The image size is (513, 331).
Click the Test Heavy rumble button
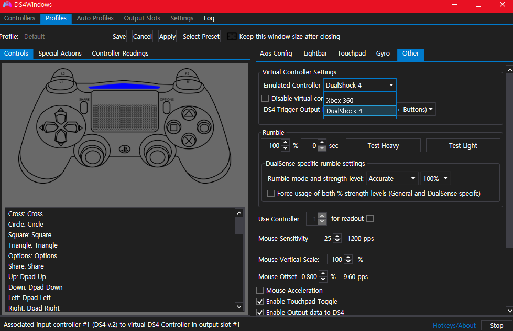(383, 146)
